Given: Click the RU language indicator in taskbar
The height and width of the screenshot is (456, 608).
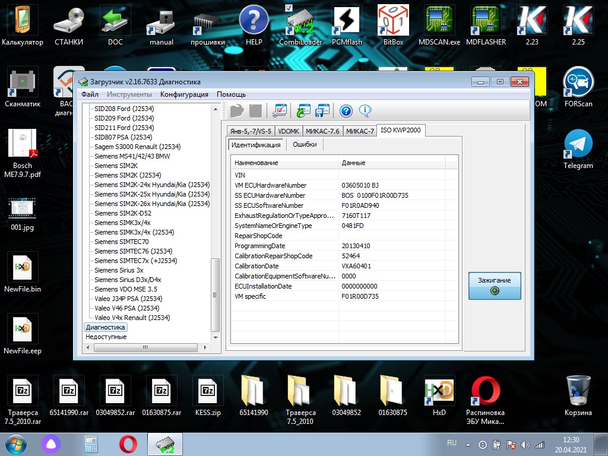Looking at the screenshot, I should pos(451,443).
